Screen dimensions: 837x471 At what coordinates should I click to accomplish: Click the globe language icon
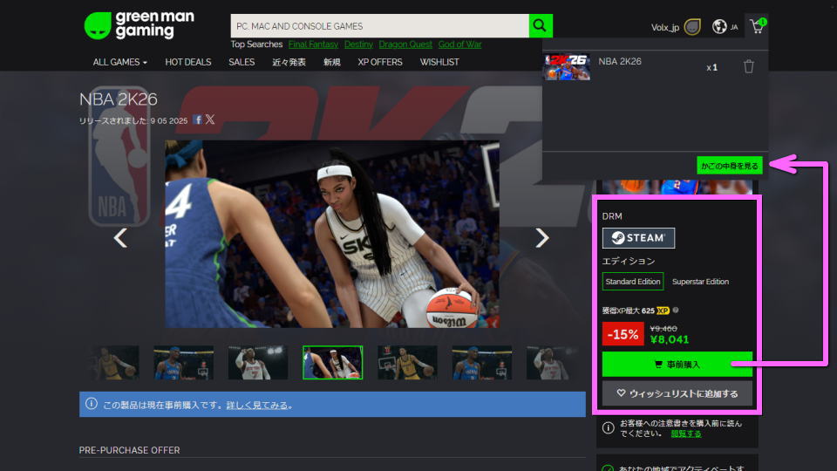(719, 26)
